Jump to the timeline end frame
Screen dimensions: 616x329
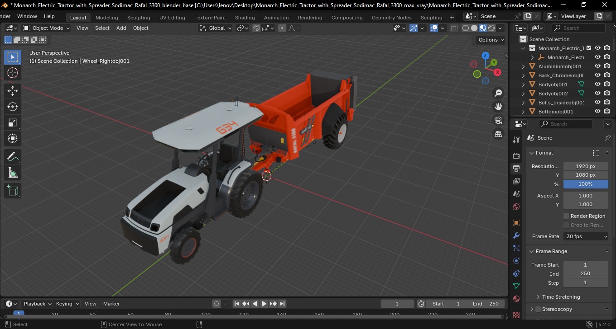click(x=282, y=304)
